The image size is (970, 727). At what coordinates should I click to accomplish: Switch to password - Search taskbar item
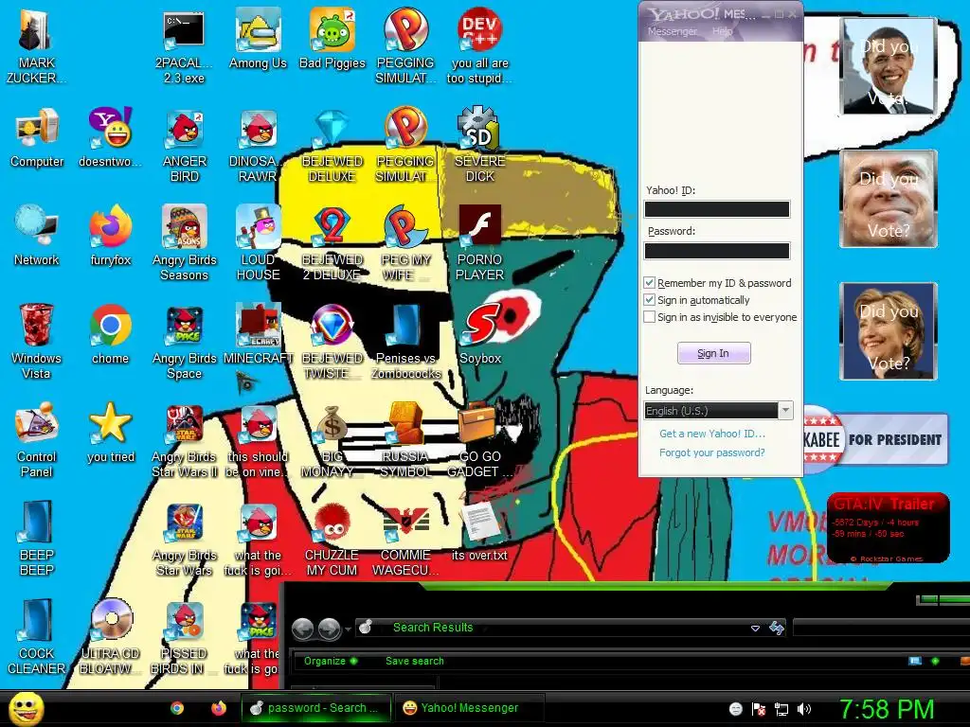(316, 708)
